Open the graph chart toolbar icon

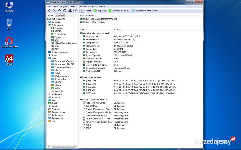[x=75, y=11]
